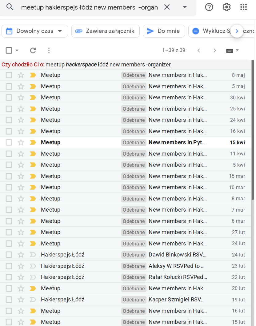Open select-all dropdown arrow
Viewport: 256px width, 326px height.
click(17, 50)
